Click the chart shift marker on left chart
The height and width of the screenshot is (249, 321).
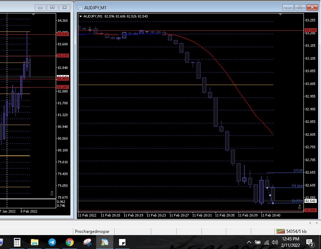tap(33, 14)
